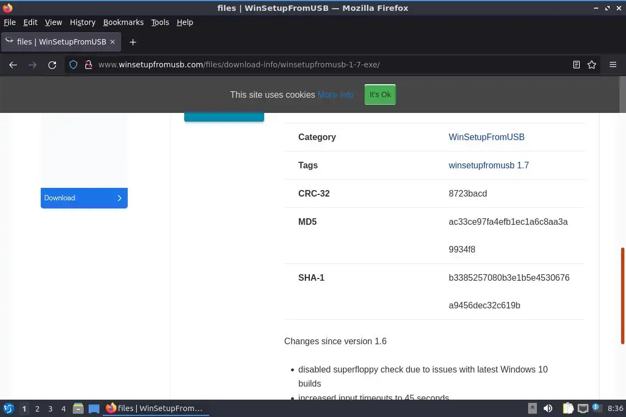The width and height of the screenshot is (626, 417).
Task: Click the page vertical scrollbar thumb
Action: [622, 296]
